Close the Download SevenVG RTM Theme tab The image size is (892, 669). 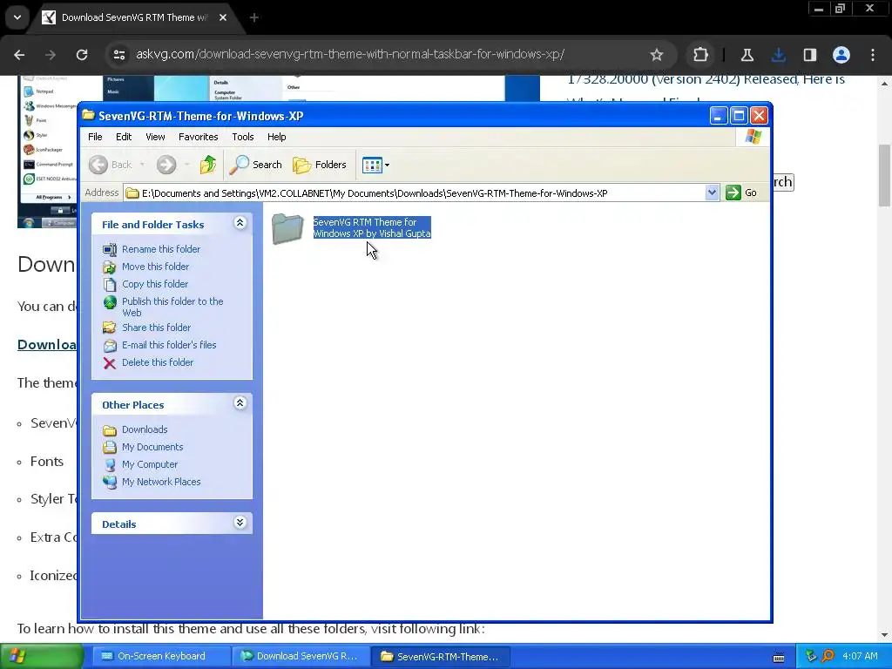pos(223,17)
